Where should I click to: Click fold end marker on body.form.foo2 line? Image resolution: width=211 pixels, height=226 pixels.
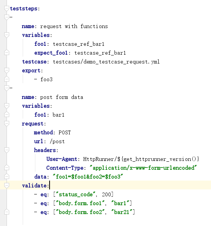pyautogui.click(x=7, y=212)
